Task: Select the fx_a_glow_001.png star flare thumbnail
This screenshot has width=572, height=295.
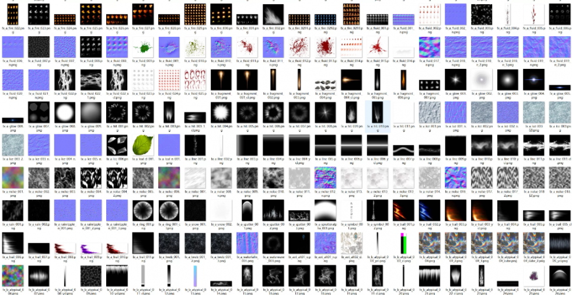Action: point(456,79)
